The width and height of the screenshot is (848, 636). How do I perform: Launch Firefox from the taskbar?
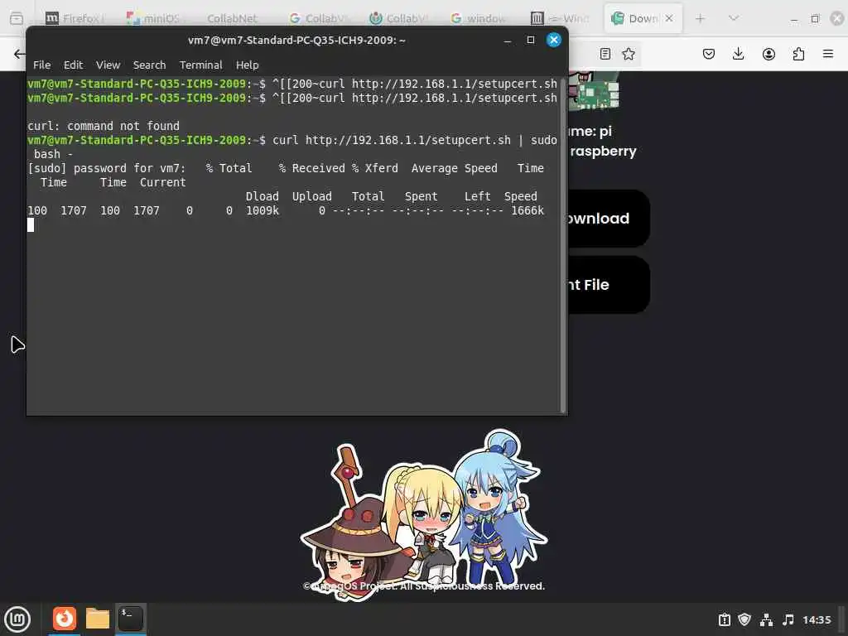click(65, 619)
